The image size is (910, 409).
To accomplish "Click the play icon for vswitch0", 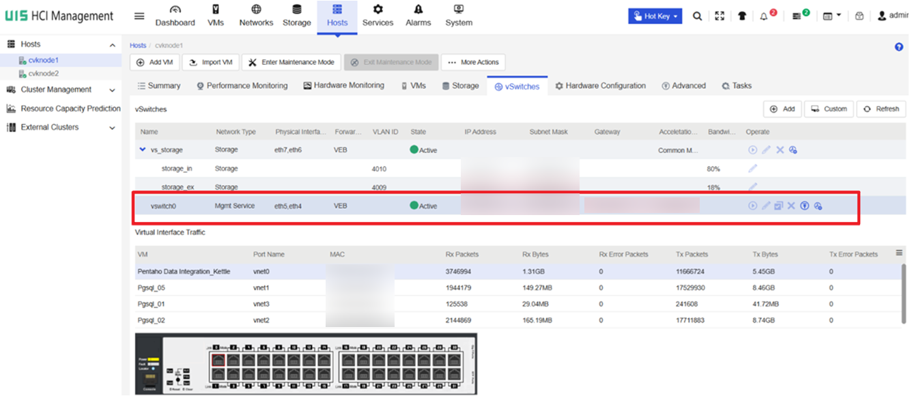I will point(752,206).
